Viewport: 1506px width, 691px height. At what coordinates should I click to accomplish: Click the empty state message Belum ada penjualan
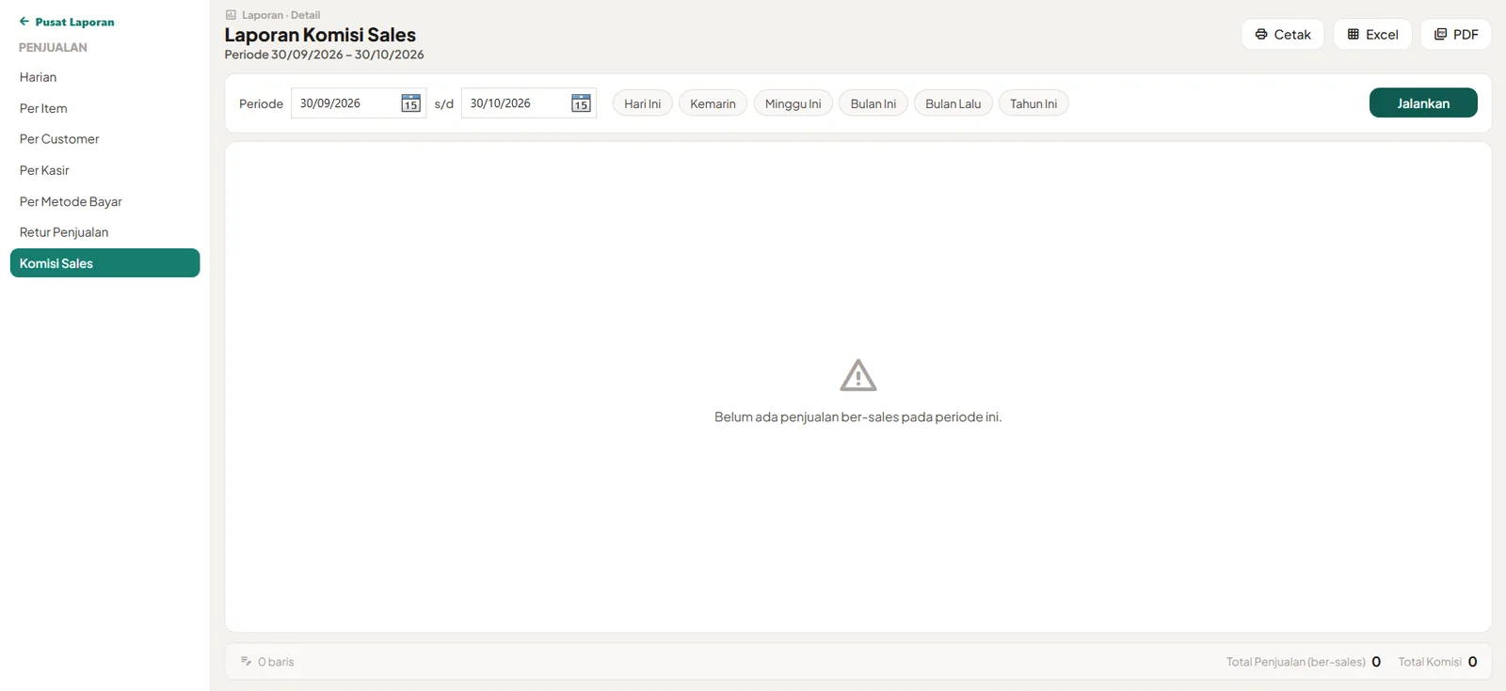tap(857, 416)
